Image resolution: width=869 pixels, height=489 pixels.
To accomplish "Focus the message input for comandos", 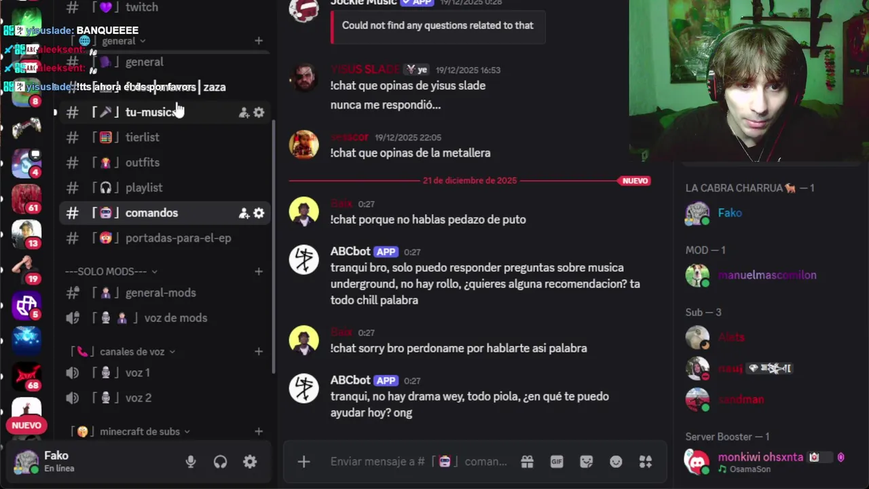I will (419, 462).
